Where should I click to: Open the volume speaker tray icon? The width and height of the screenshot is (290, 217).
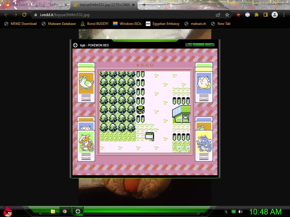[x=240, y=212]
